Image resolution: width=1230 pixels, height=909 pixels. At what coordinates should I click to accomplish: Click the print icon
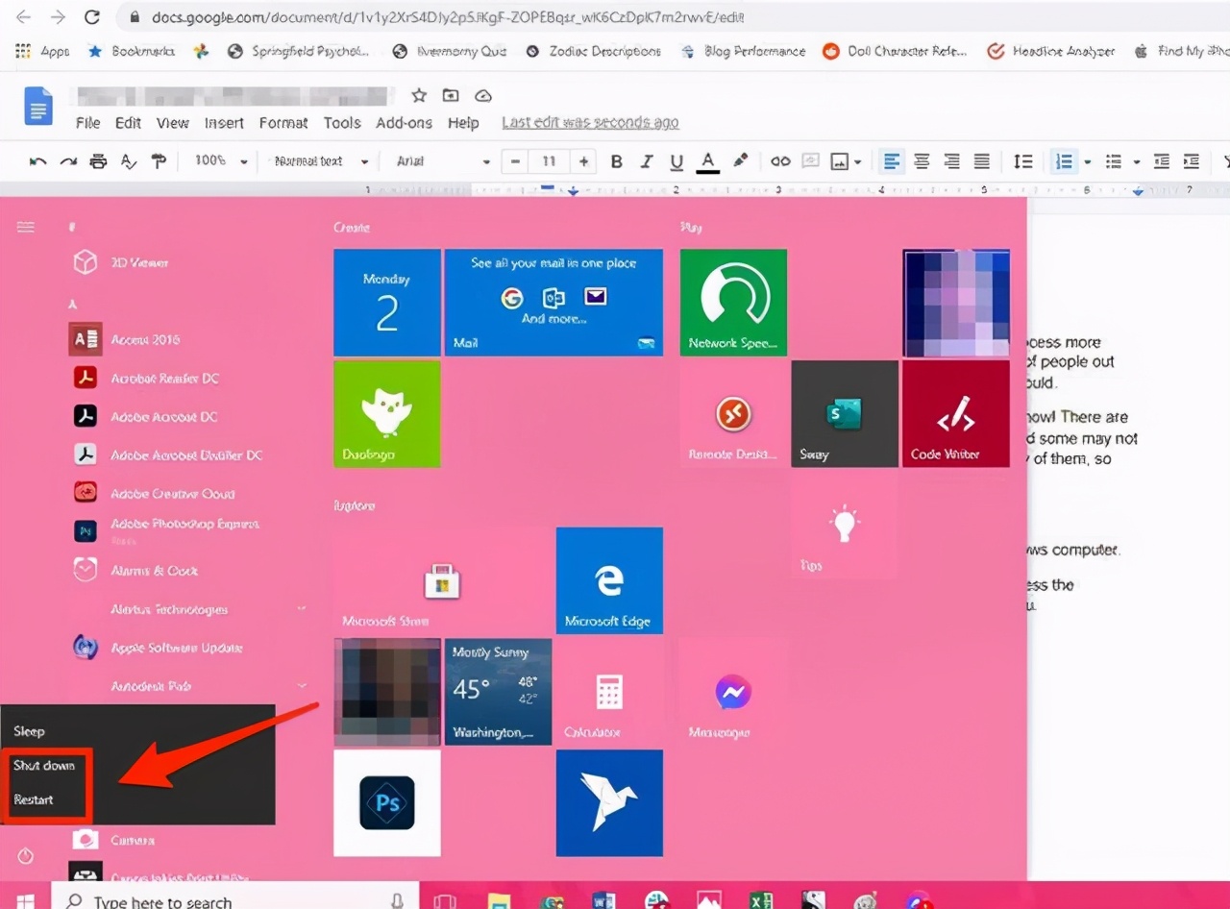(98, 161)
